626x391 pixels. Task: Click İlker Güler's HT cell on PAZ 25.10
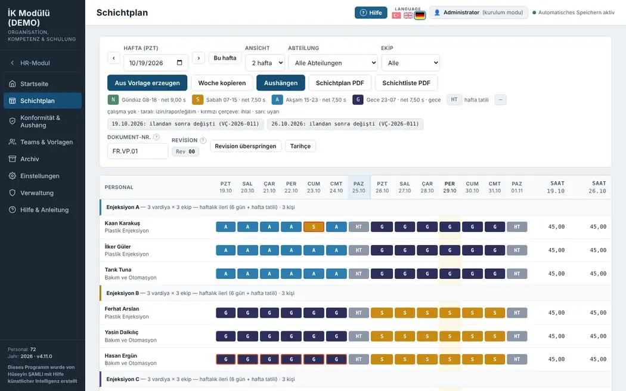358,250
